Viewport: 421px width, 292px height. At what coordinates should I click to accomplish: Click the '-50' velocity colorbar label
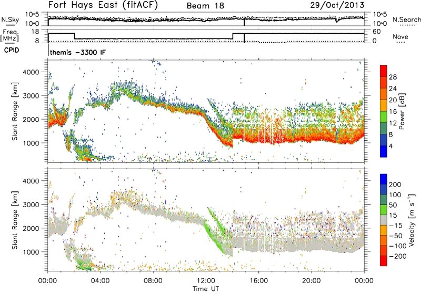coord(396,236)
